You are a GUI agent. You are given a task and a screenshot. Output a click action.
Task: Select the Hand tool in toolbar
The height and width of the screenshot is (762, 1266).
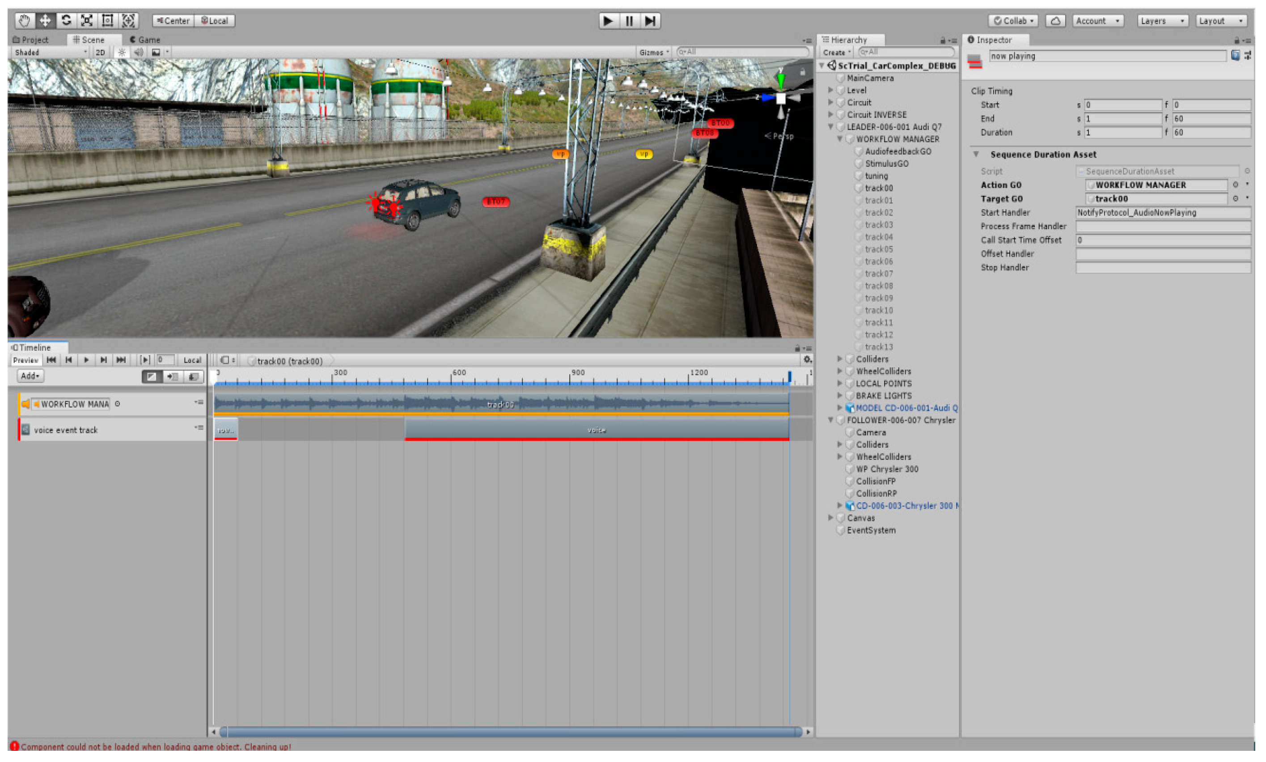point(24,21)
